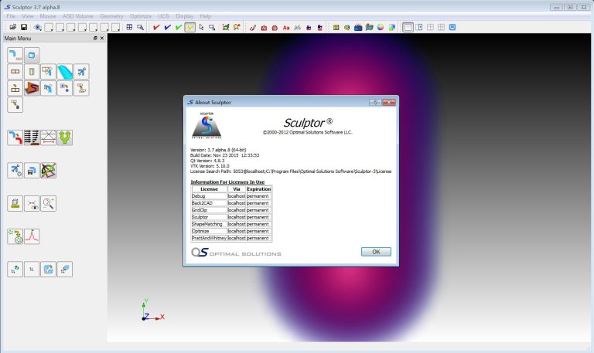594x353 pixels.
Task: Toggle the green checkmark toolbar button
Action: point(179,27)
